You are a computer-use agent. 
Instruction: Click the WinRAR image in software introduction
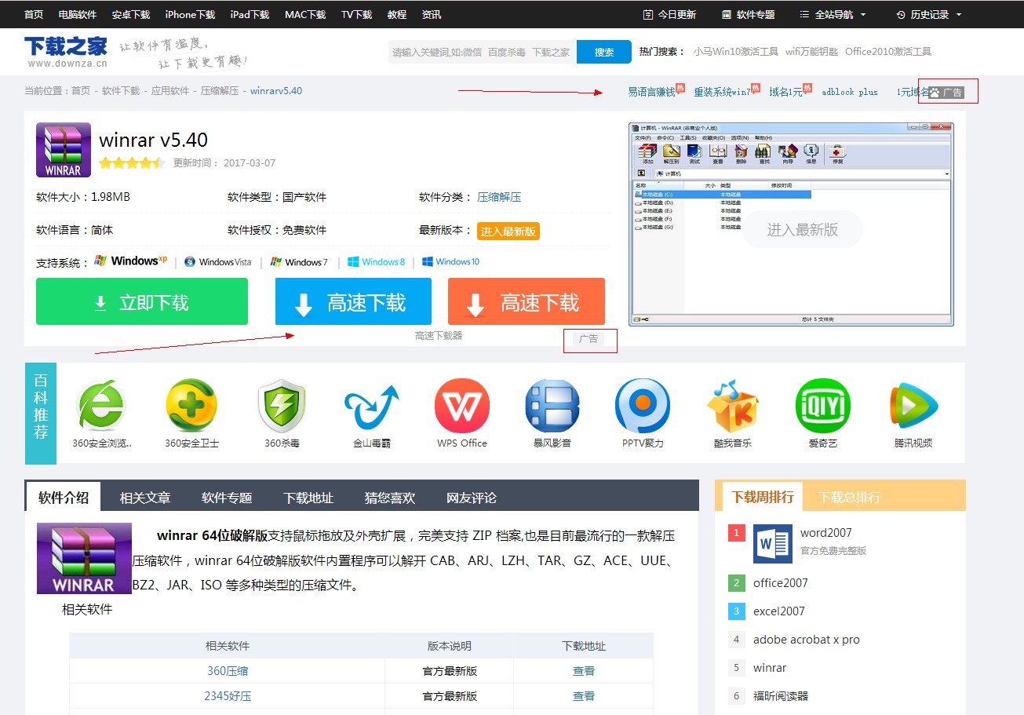84,559
